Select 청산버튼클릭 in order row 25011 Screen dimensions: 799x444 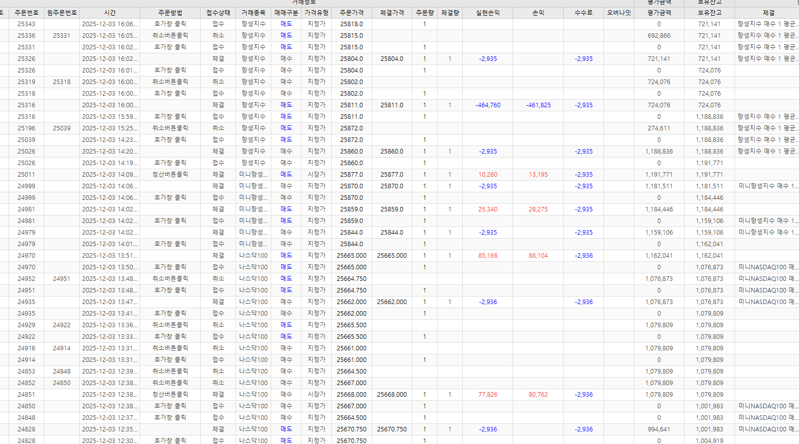pyautogui.click(x=170, y=174)
